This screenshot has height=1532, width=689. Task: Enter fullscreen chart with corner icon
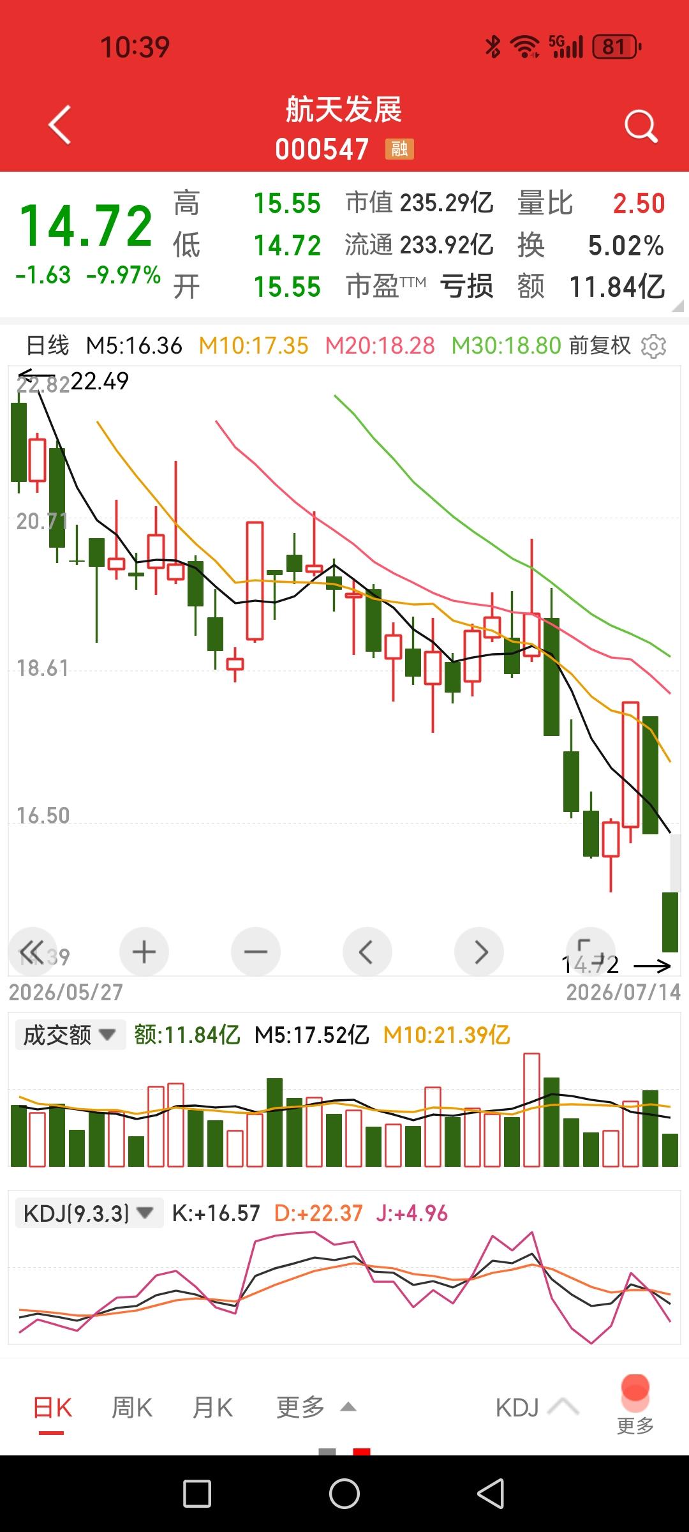tap(591, 952)
